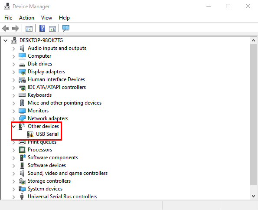
Task: Open the Action menu
Action: point(26,18)
